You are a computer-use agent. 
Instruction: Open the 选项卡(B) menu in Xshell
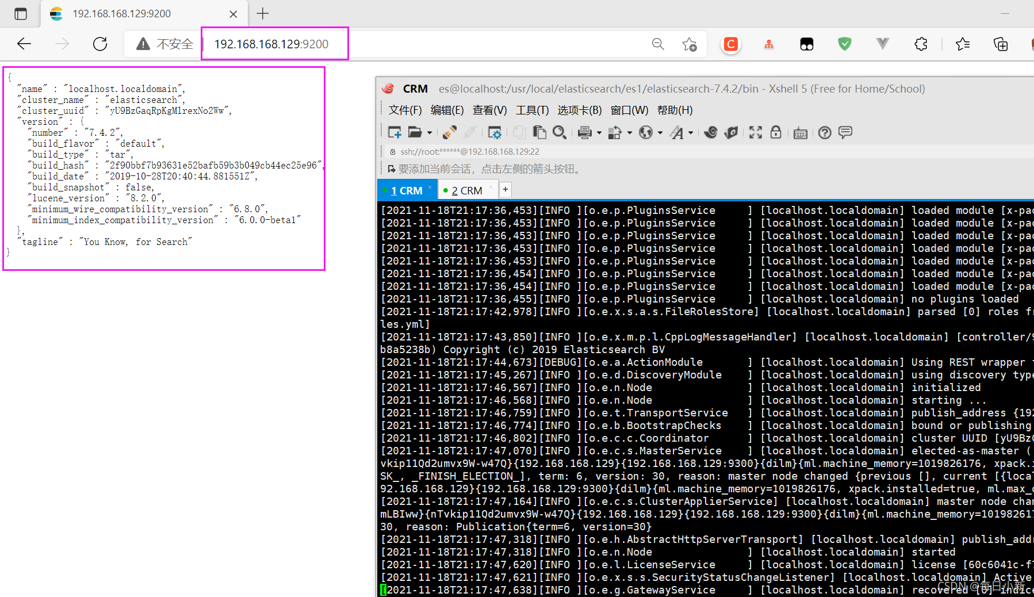tap(579, 110)
